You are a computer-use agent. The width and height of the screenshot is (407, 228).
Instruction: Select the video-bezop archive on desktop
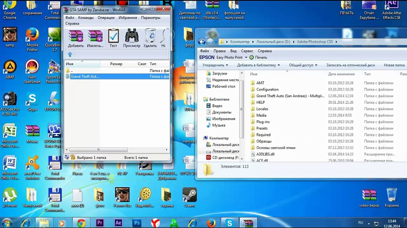pyautogui.click(x=370, y=198)
